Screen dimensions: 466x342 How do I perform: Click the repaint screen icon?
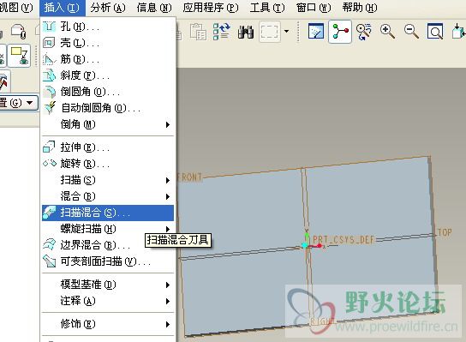[x=315, y=31]
